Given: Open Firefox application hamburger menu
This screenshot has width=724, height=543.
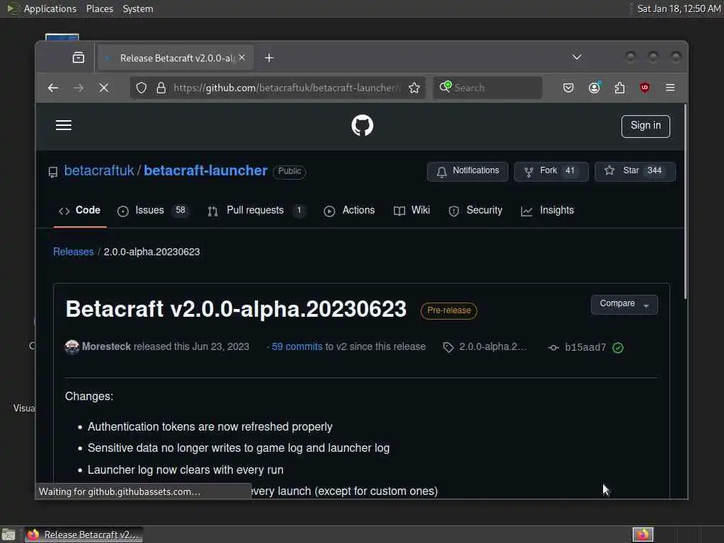Looking at the screenshot, I should [x=670, y=88].
